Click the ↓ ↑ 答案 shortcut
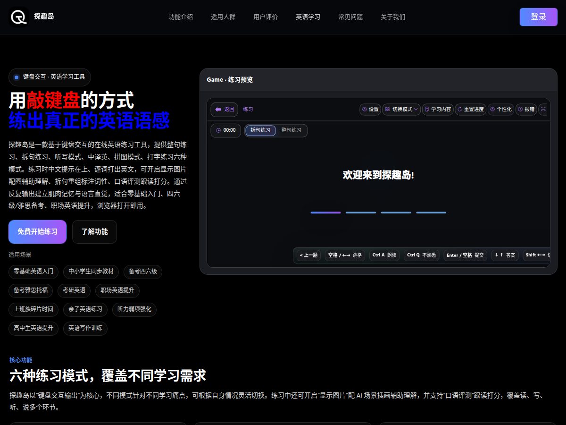566x425 pixels. pyautogui.click(x=505, y=255)
